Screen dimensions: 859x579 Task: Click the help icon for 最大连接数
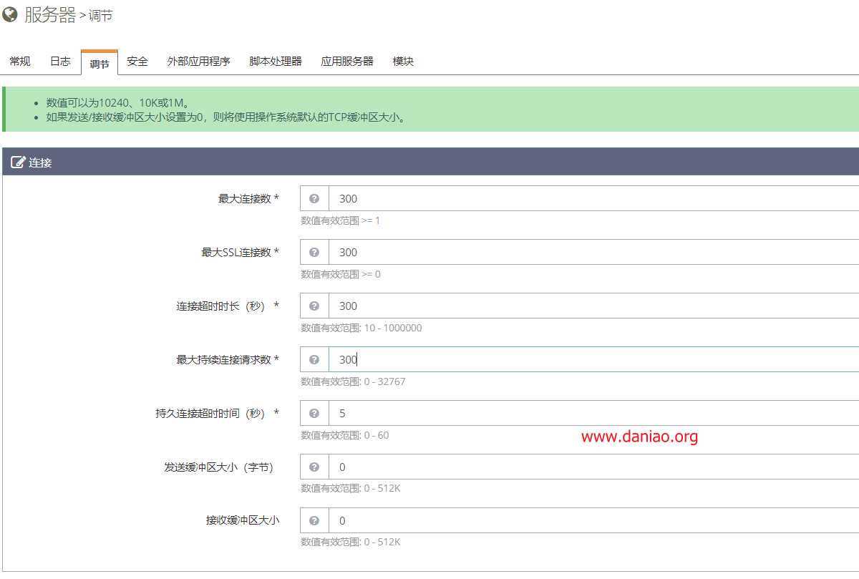pos(314,198)
